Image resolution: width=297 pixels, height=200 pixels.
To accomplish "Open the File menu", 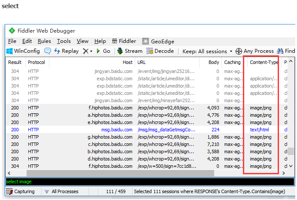I will tap(12, 41).
